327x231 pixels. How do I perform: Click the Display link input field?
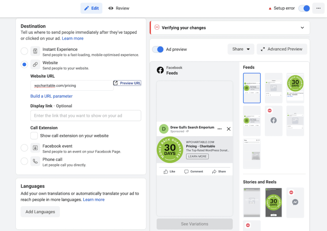pyautogui.click(x=86, y=116)
